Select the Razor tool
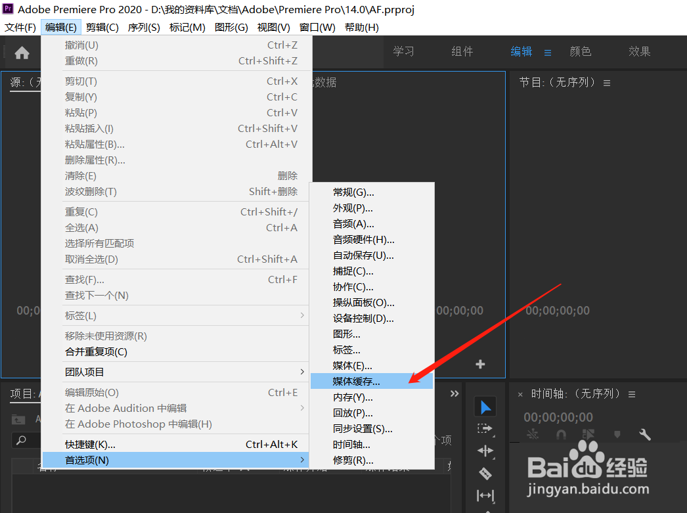Screen dimensions: 687x513 coord(485,473)
